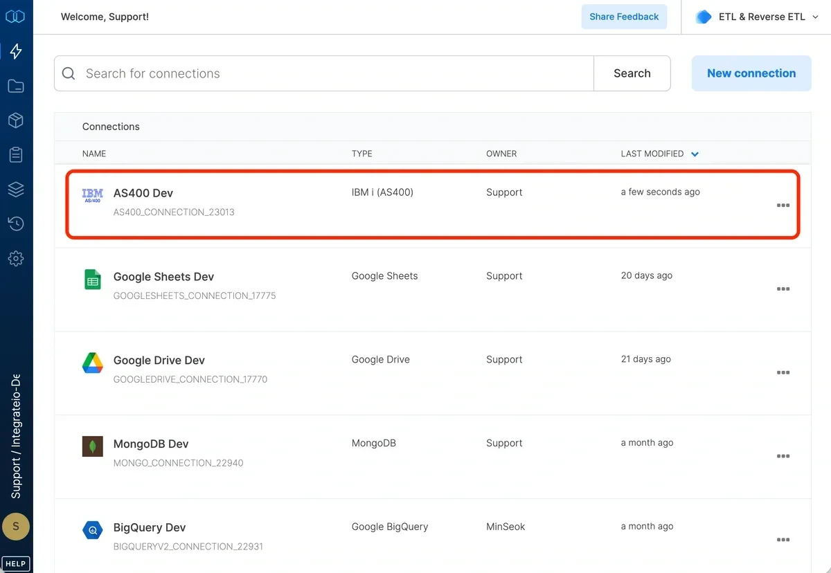Click the IBM i (AS400) type cell
Image resolution: width=831 pixels, height=573 pixels.
pyautogui.click(x=382, y=192)
